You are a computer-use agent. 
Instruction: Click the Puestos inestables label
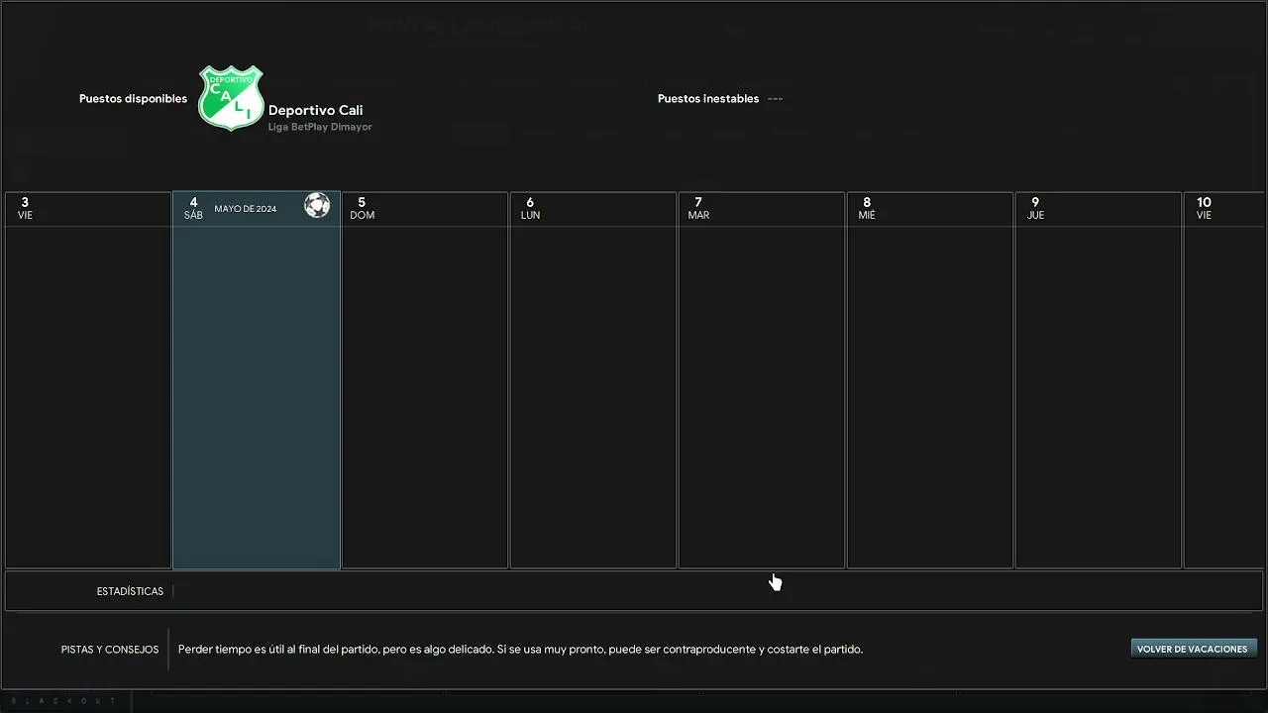click(x=708, y=99)
